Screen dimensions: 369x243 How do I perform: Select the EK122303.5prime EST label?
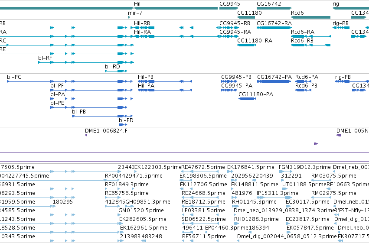[158, 167]
